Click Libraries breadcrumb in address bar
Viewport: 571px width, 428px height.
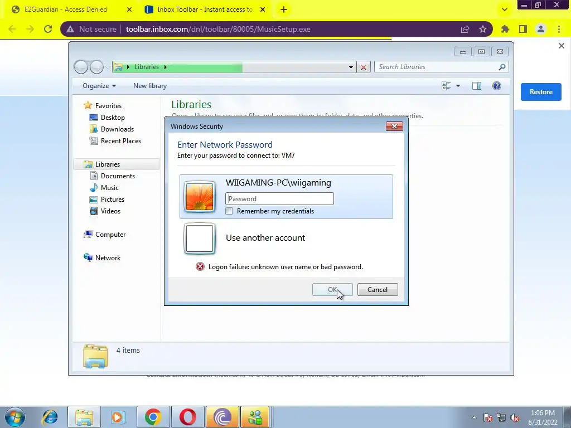point(147,67)
